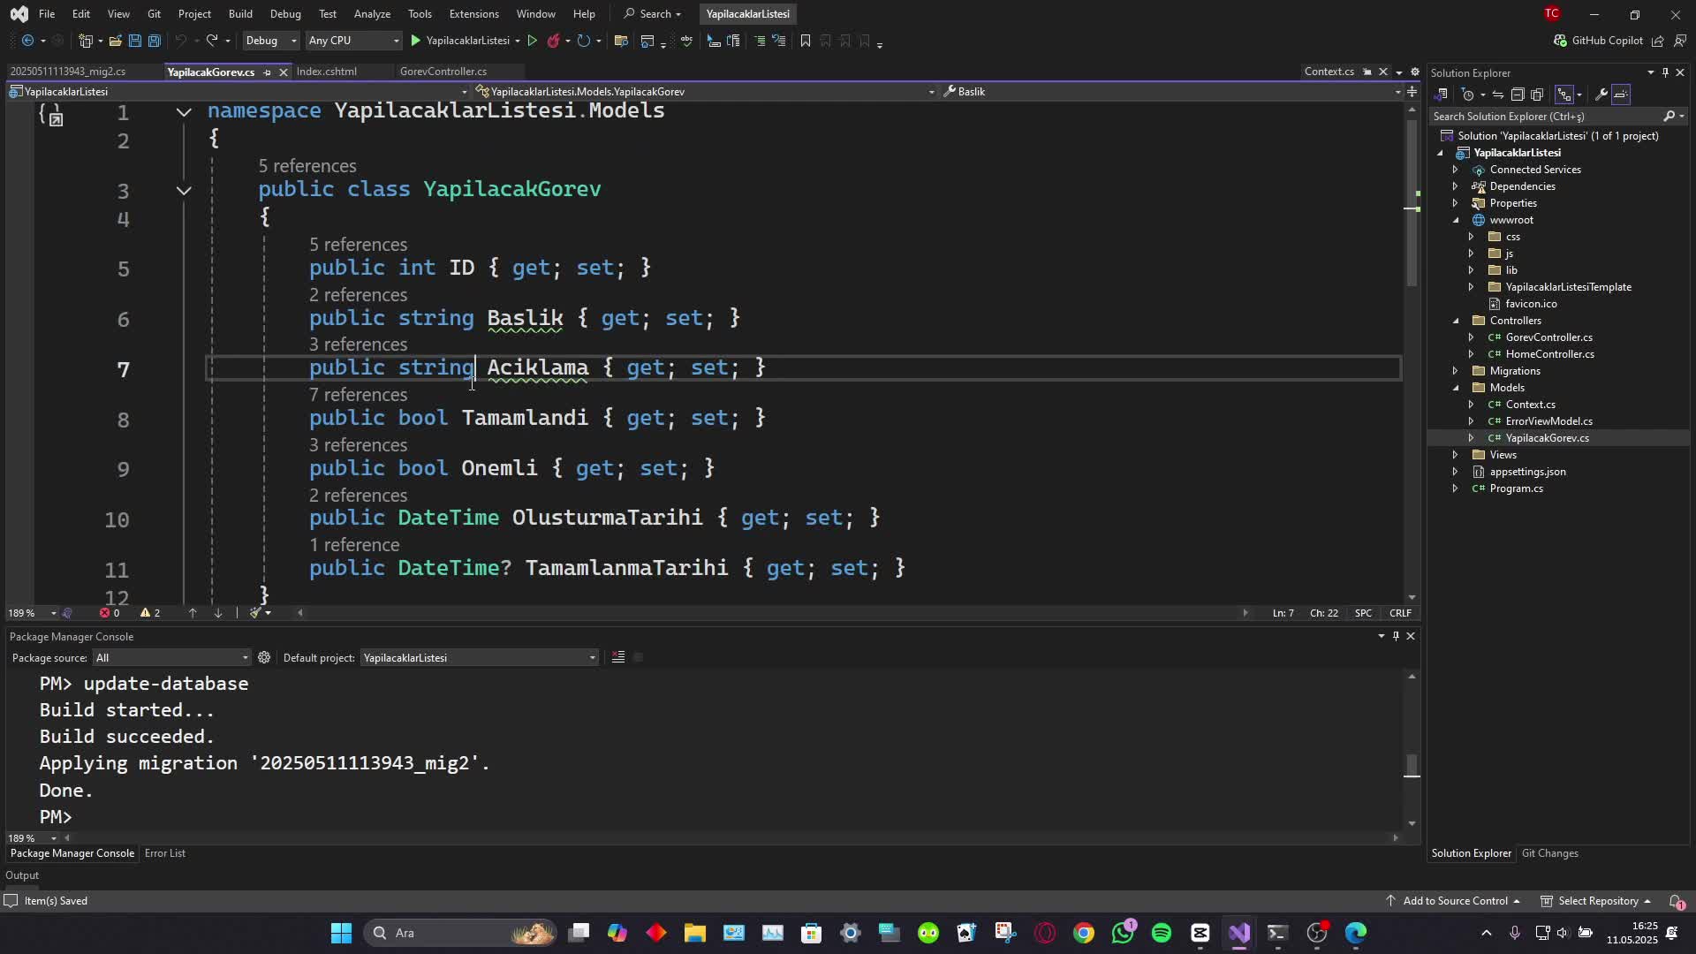Click editor vertical scrollbar thumb
Screen dimensions: 1696x954
tap(1412, 202)
